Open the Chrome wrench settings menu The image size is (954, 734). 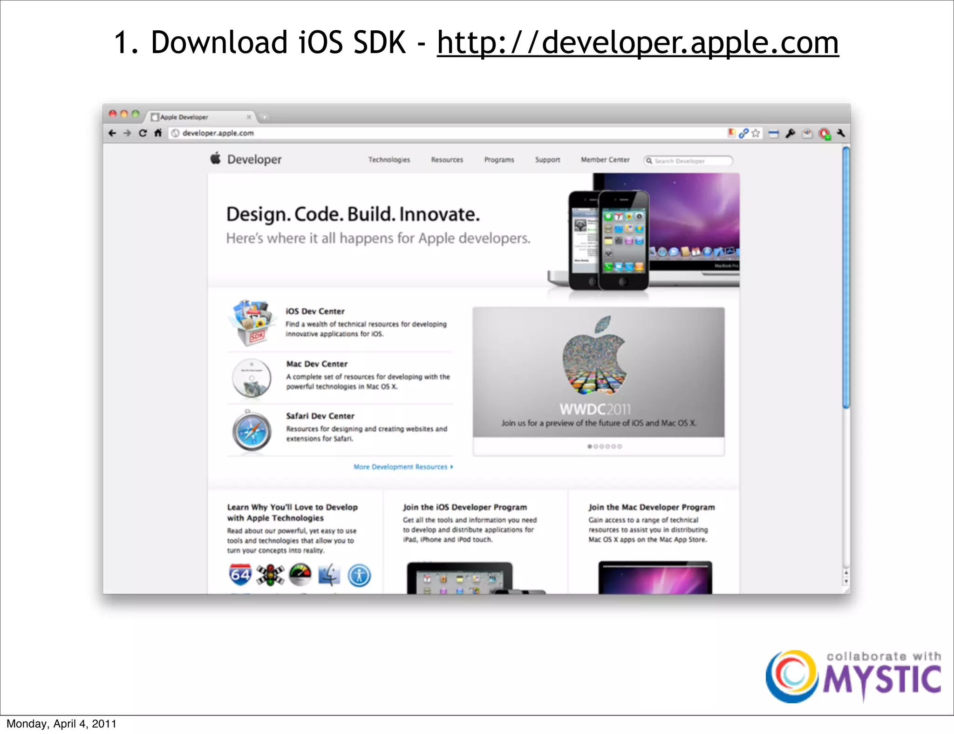841,133
